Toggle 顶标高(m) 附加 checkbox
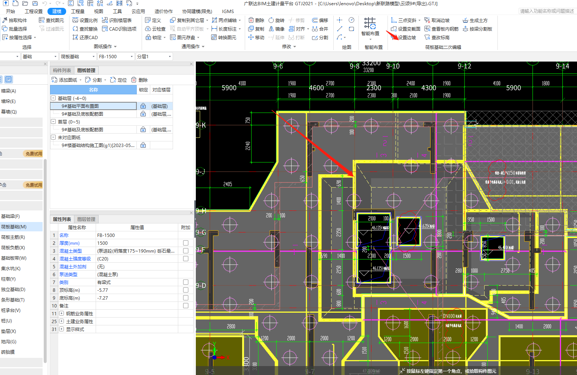Screen dimensions: 577x375 [x=186, y=290]
